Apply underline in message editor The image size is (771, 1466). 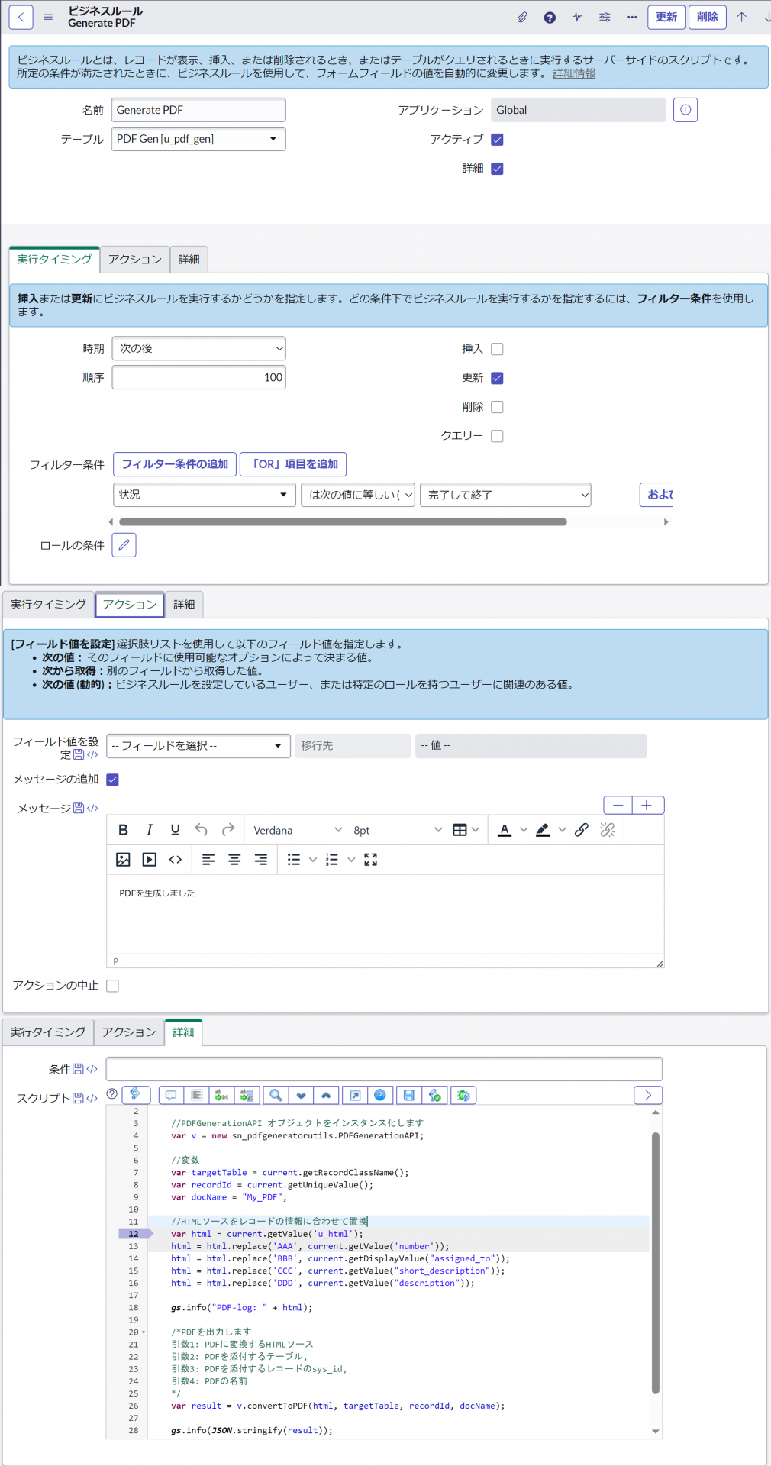click(176, 830)
